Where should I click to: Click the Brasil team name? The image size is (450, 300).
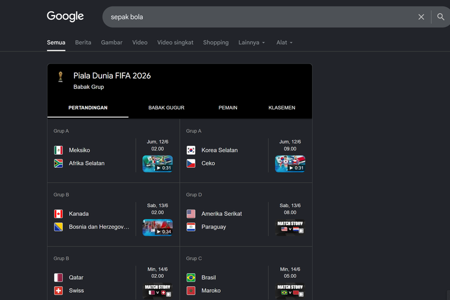209,278
